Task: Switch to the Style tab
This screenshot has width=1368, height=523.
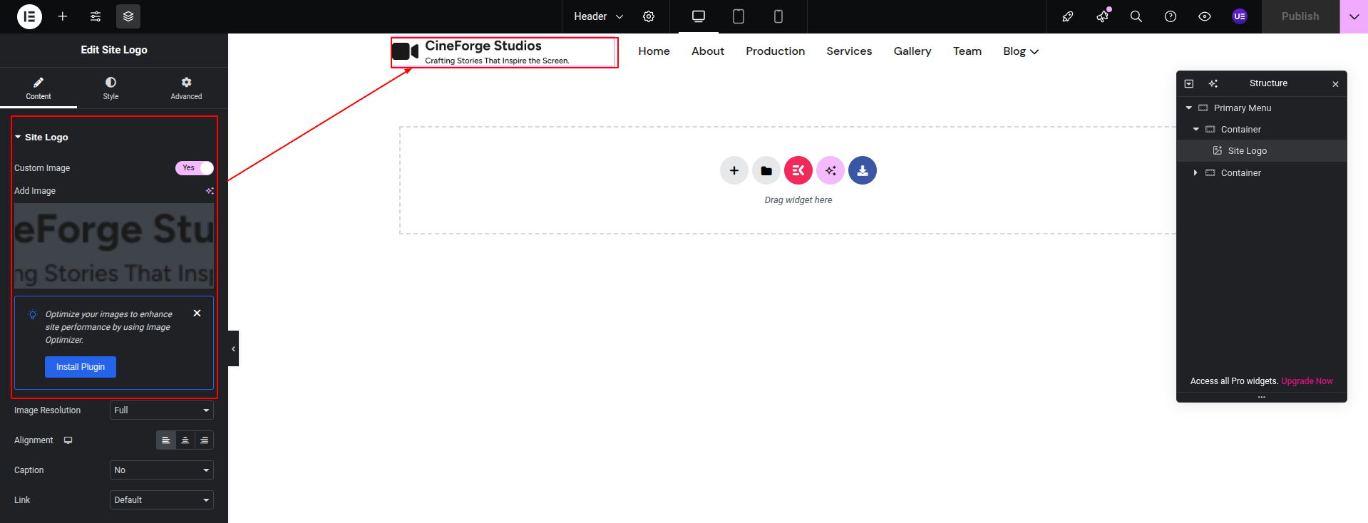Action: 110,88
